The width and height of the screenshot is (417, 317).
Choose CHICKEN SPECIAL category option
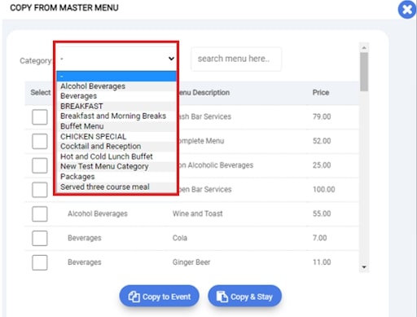click(116, 136)
